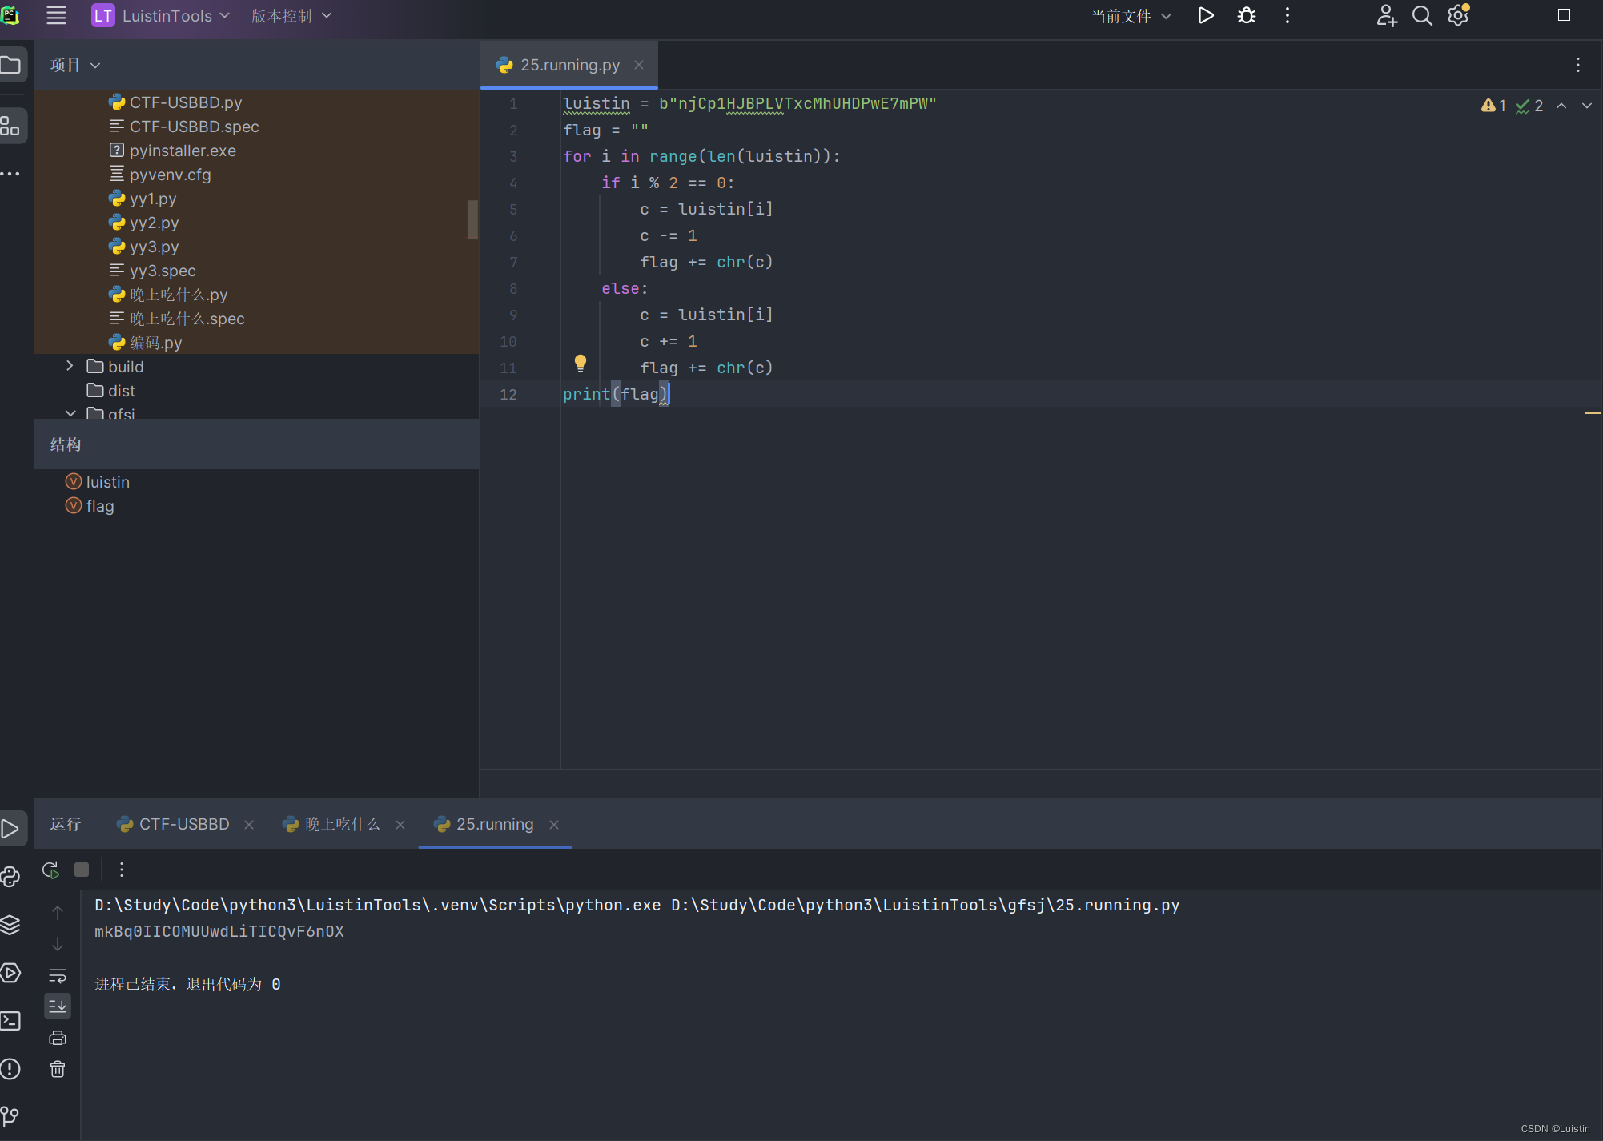Run the current file with the play icon
The width and height of the screenshot is (1603, 1141).
[1206, 15]
